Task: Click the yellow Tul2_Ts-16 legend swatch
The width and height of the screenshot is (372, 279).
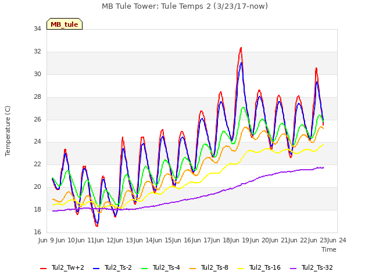Action: click(x=241, y=269)
